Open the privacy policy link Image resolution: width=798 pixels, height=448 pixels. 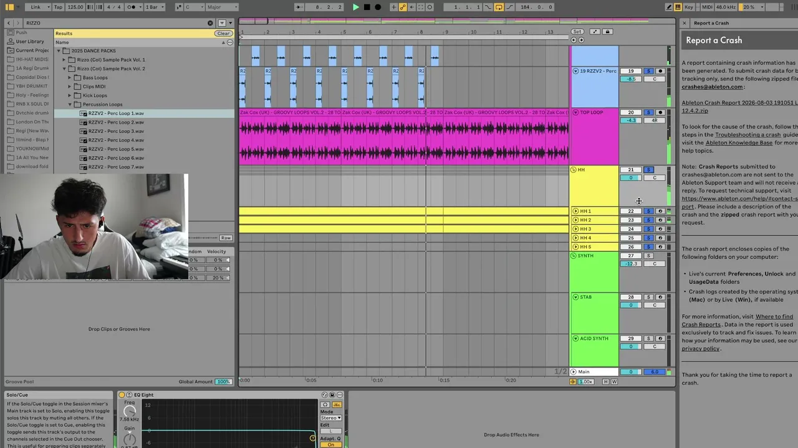(700, 348)
